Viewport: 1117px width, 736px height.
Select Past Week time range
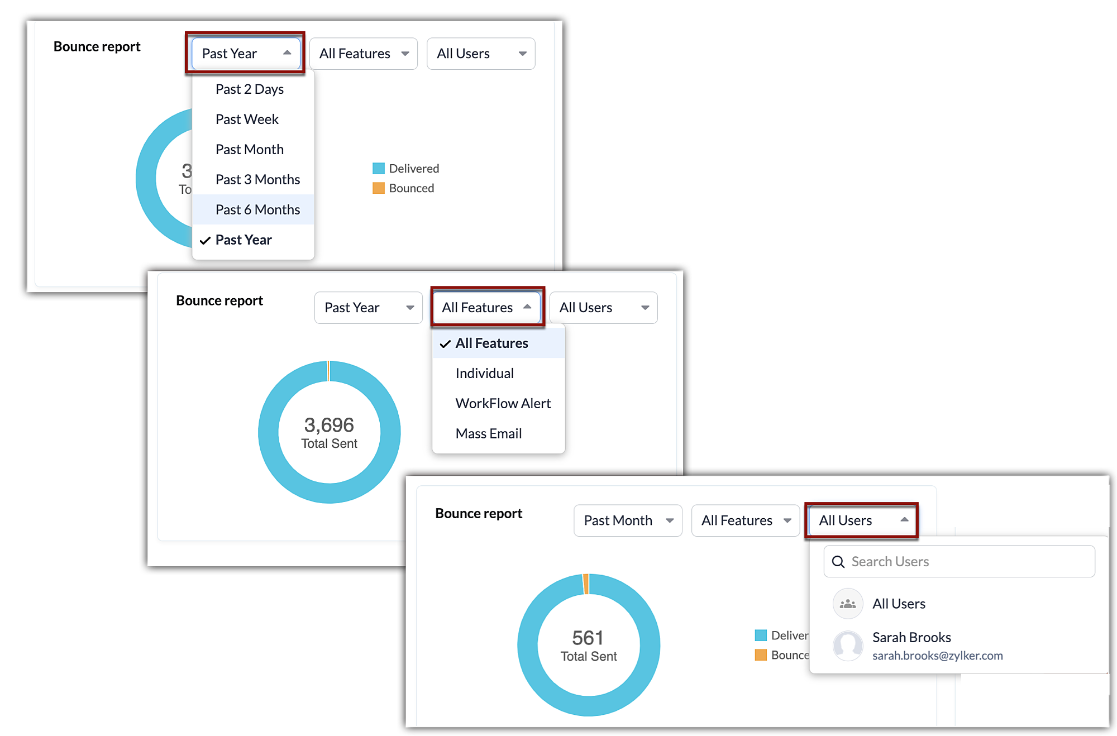click(x=247, y=120)
